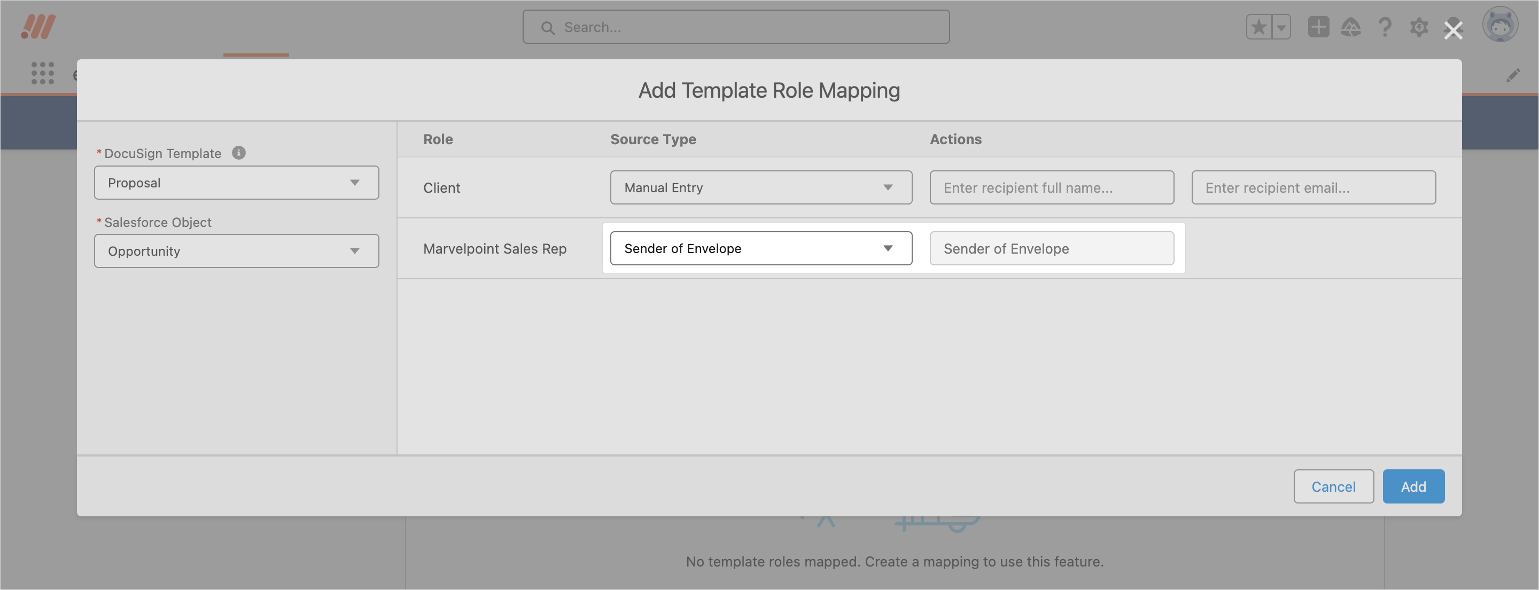The height and width of the screenshot is (590, 1539).
Task: Open the App Launcher grid icon
Action: click(42, 73)
